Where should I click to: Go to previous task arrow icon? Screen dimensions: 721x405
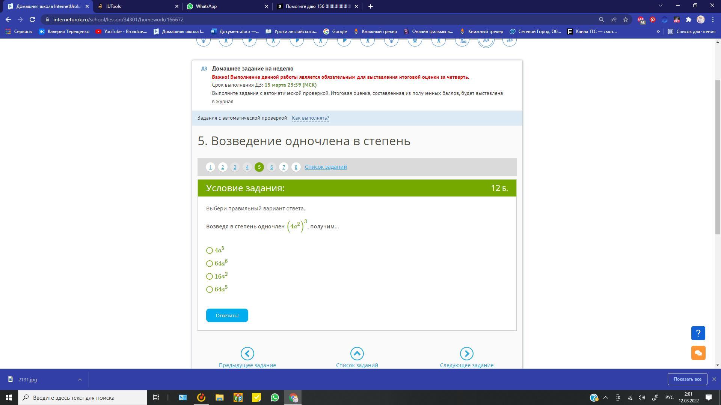pyautogui.click(x=247, y=353)
